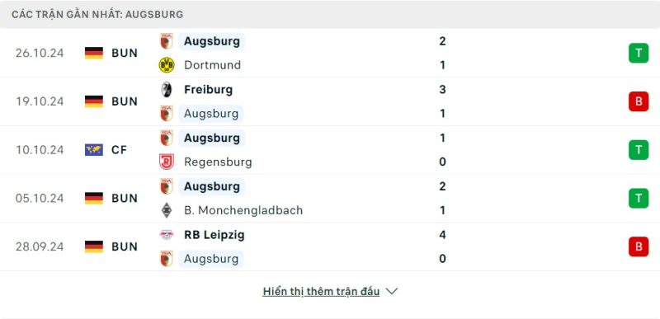The width and height of the screenshot is (660, 319).
Task: Expand the list with the chevron beside Hiển thị thêm trận đấu
Action: point(392,291)
